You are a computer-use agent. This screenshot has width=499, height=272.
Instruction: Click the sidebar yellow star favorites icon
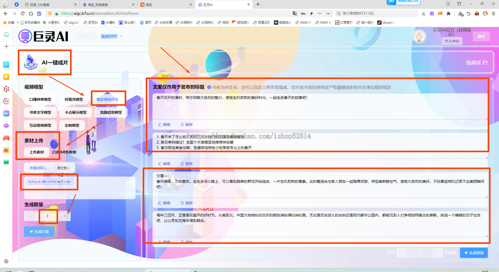point(6,77)
